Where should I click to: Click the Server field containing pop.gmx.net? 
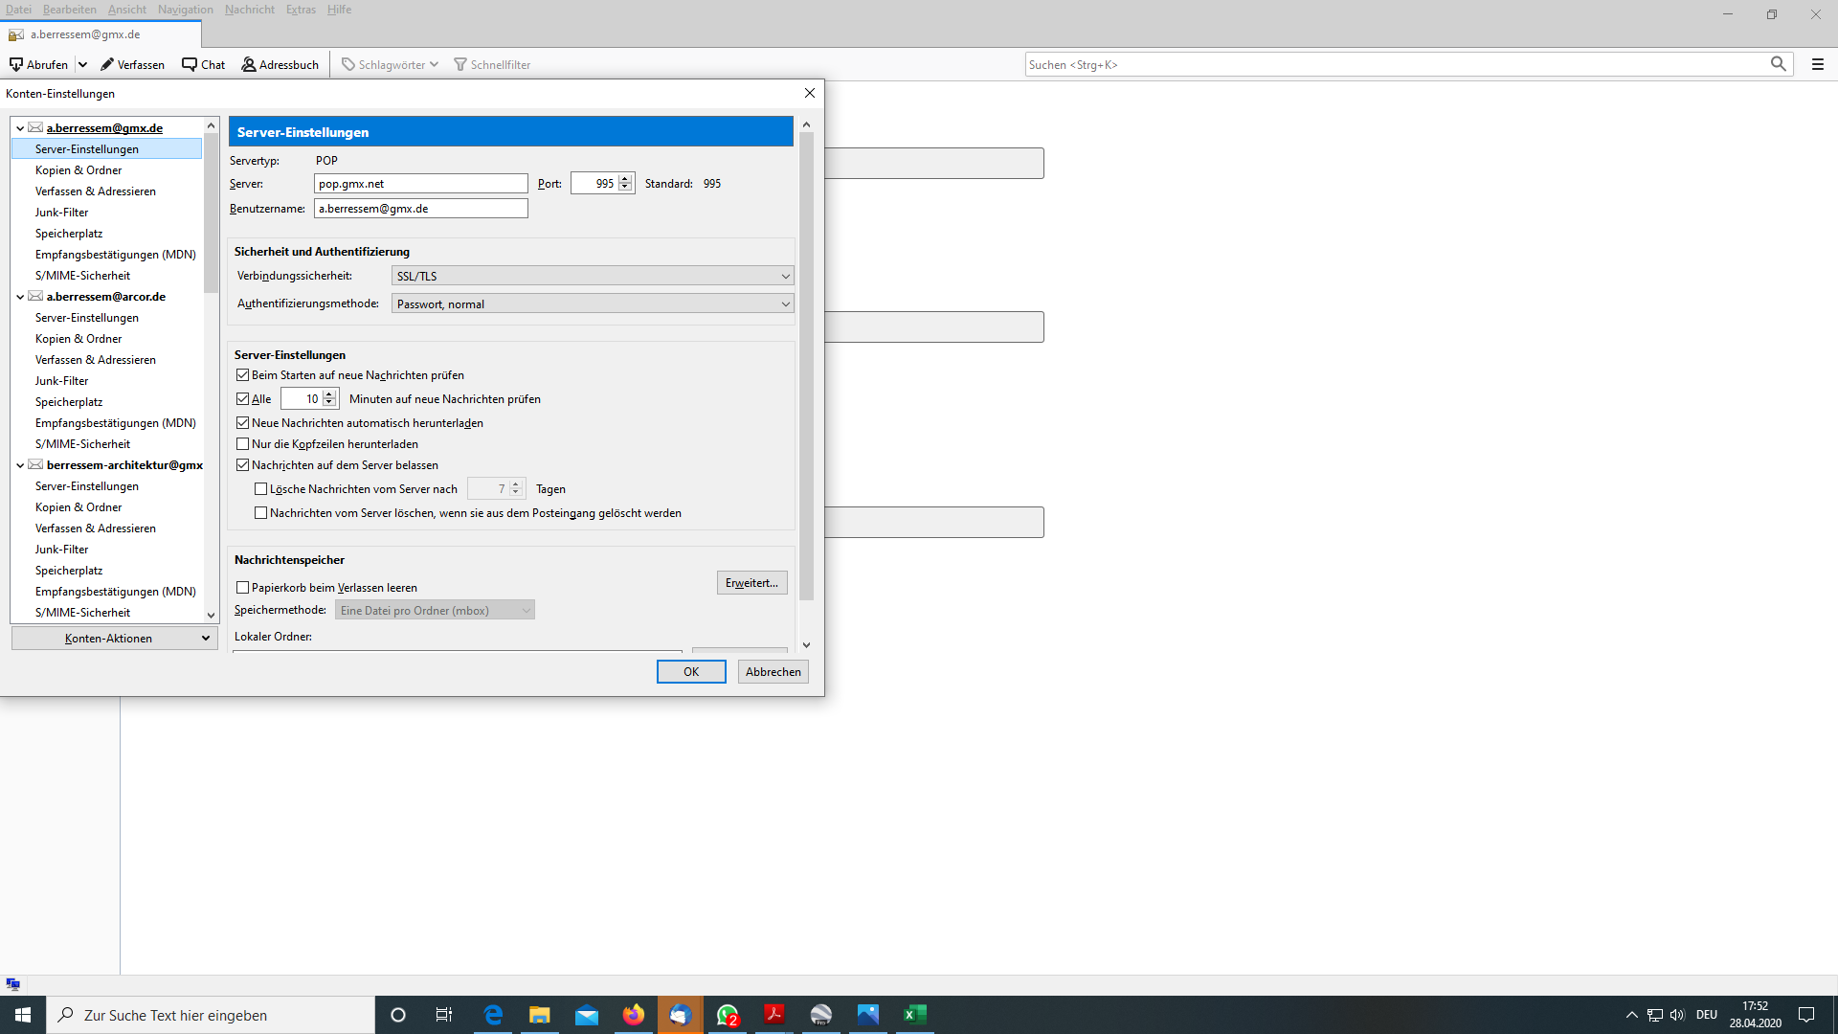pos(421,184)
